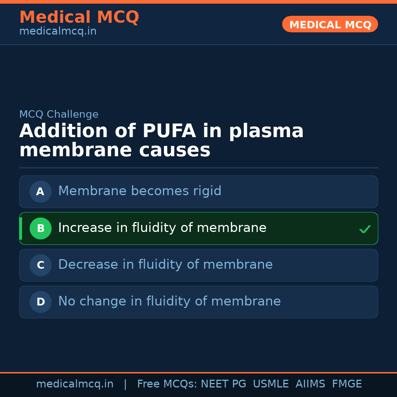Visit the medicalmcq.in link in the header
The height and width of the screenshot is (397, 397).
tap(58, 32)
